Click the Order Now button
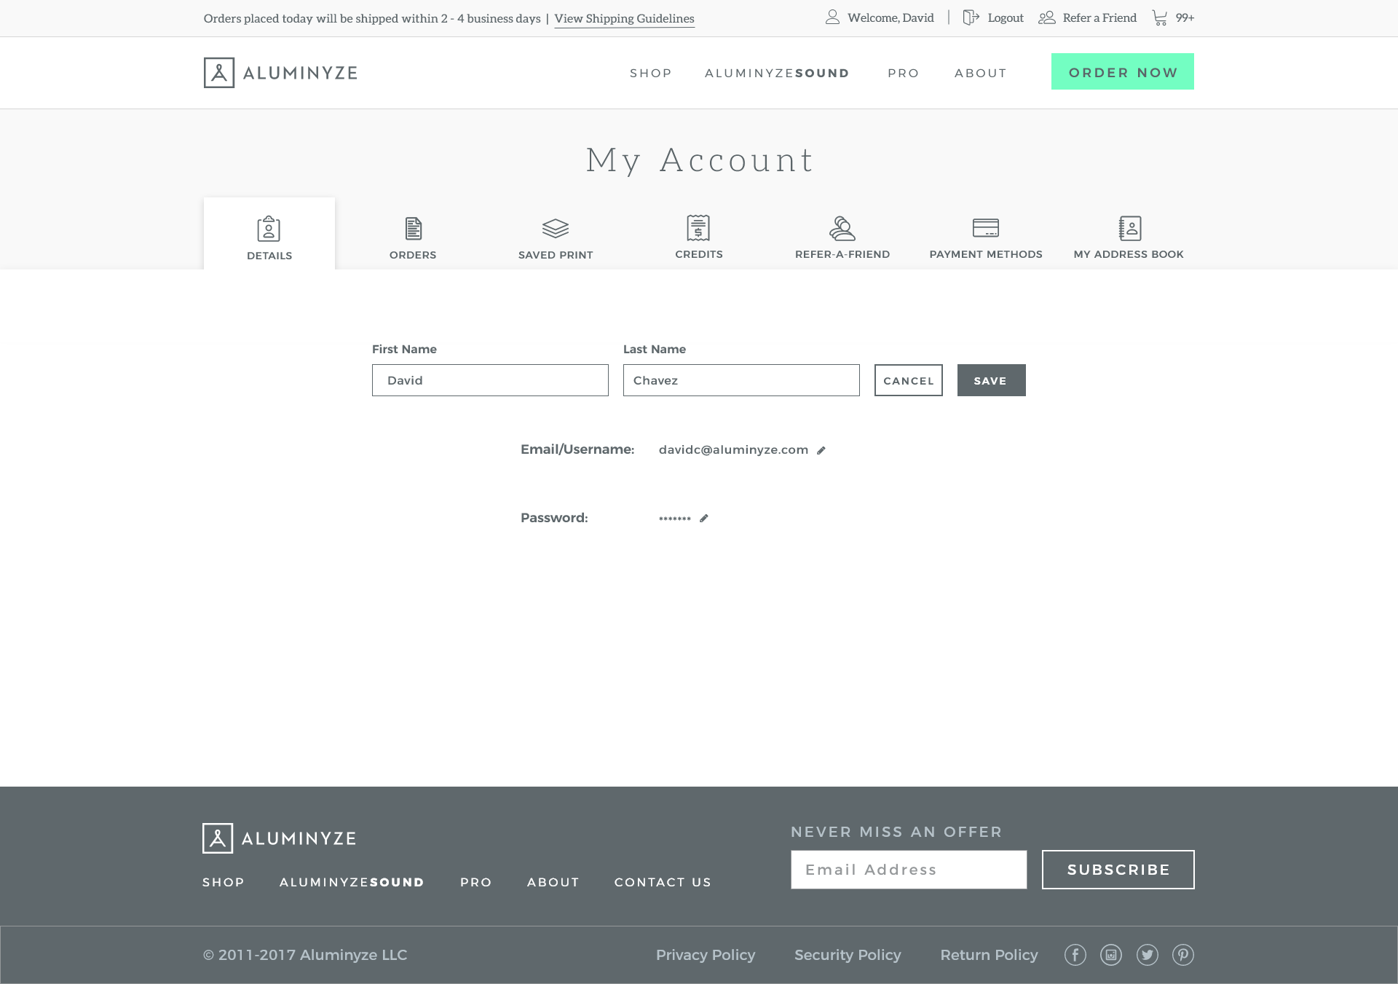Image resolution: width=1398 pixels, height=984 pixels. pyautogui.click(x=1122, y=71)
